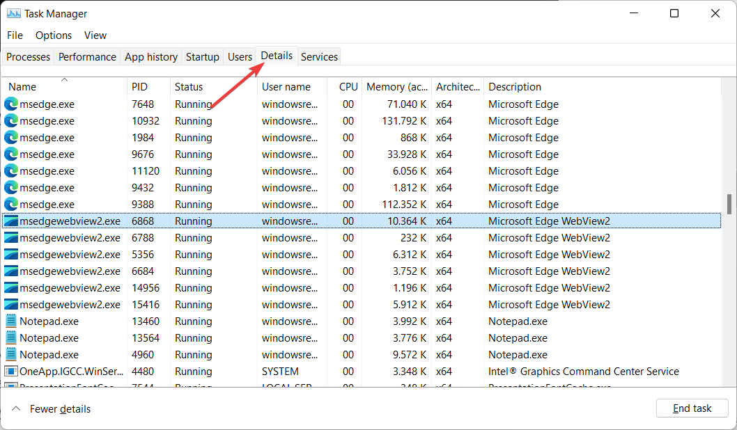The height and width of the screenshot is (430, 737).
Task: Click the Task Manager title bar icon
Action: click(x=13, y=13)
